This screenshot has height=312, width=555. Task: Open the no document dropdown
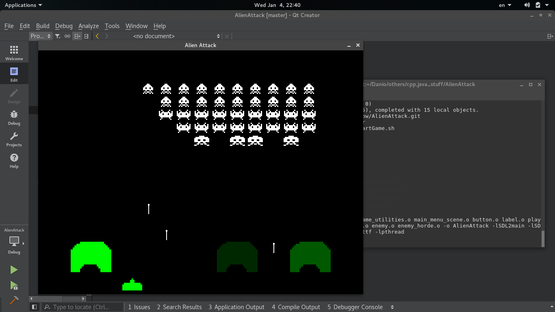tap(176, 36)
